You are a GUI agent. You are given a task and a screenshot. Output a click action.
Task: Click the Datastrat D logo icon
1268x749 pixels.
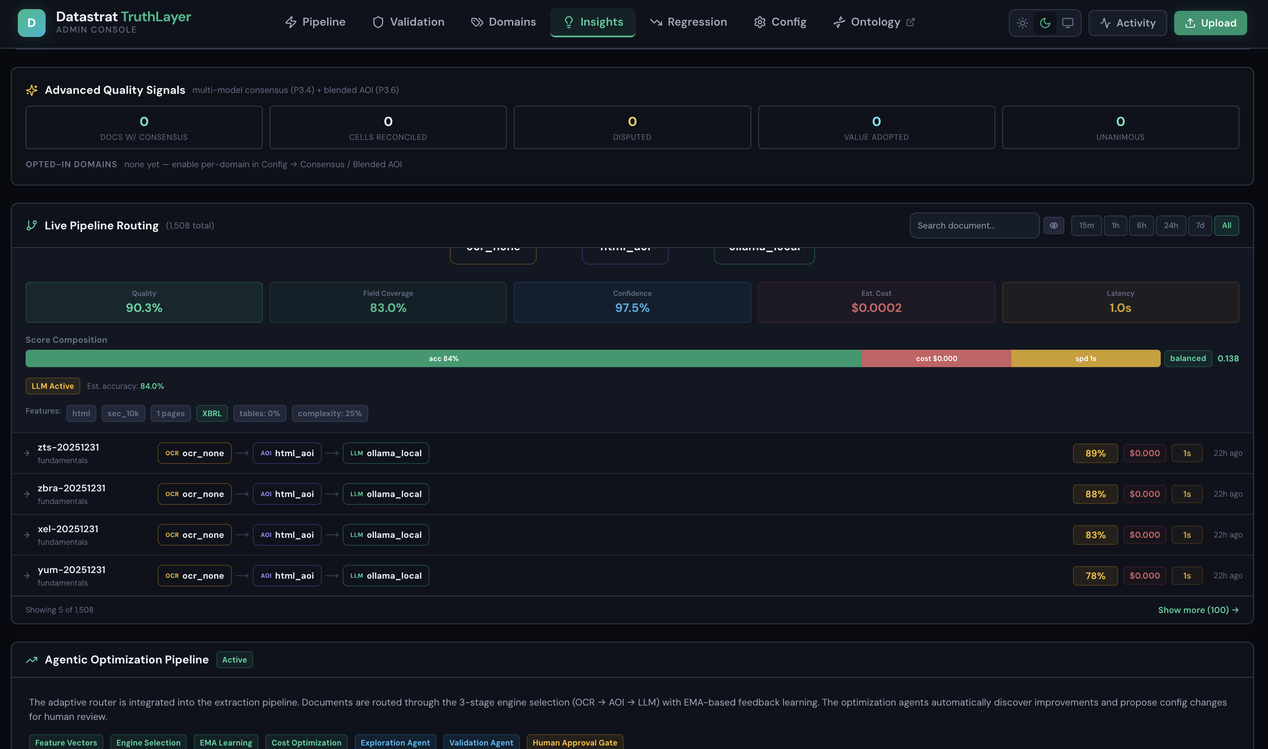click(31, 23)
